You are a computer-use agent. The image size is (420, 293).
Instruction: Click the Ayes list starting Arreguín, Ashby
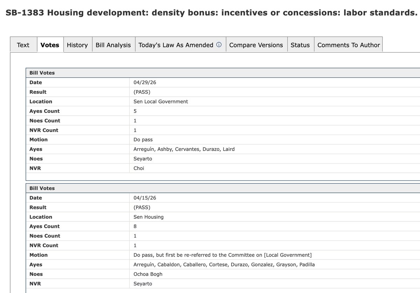point(184,149)
